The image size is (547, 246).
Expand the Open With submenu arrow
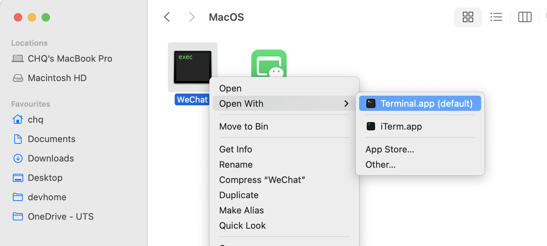346,104
